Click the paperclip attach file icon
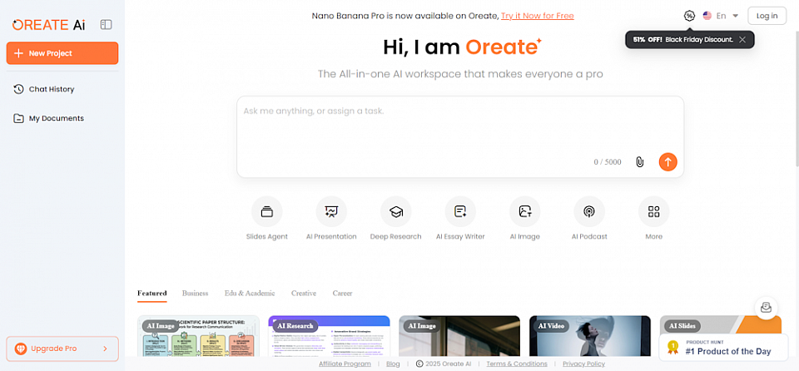This screenshot has width=799, height=371. tap(639, 162)
